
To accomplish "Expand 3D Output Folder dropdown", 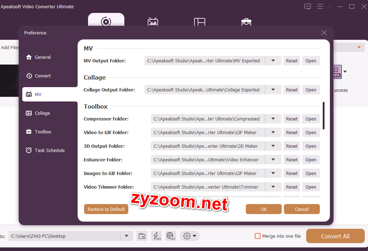I will click(x=273, y=146).
